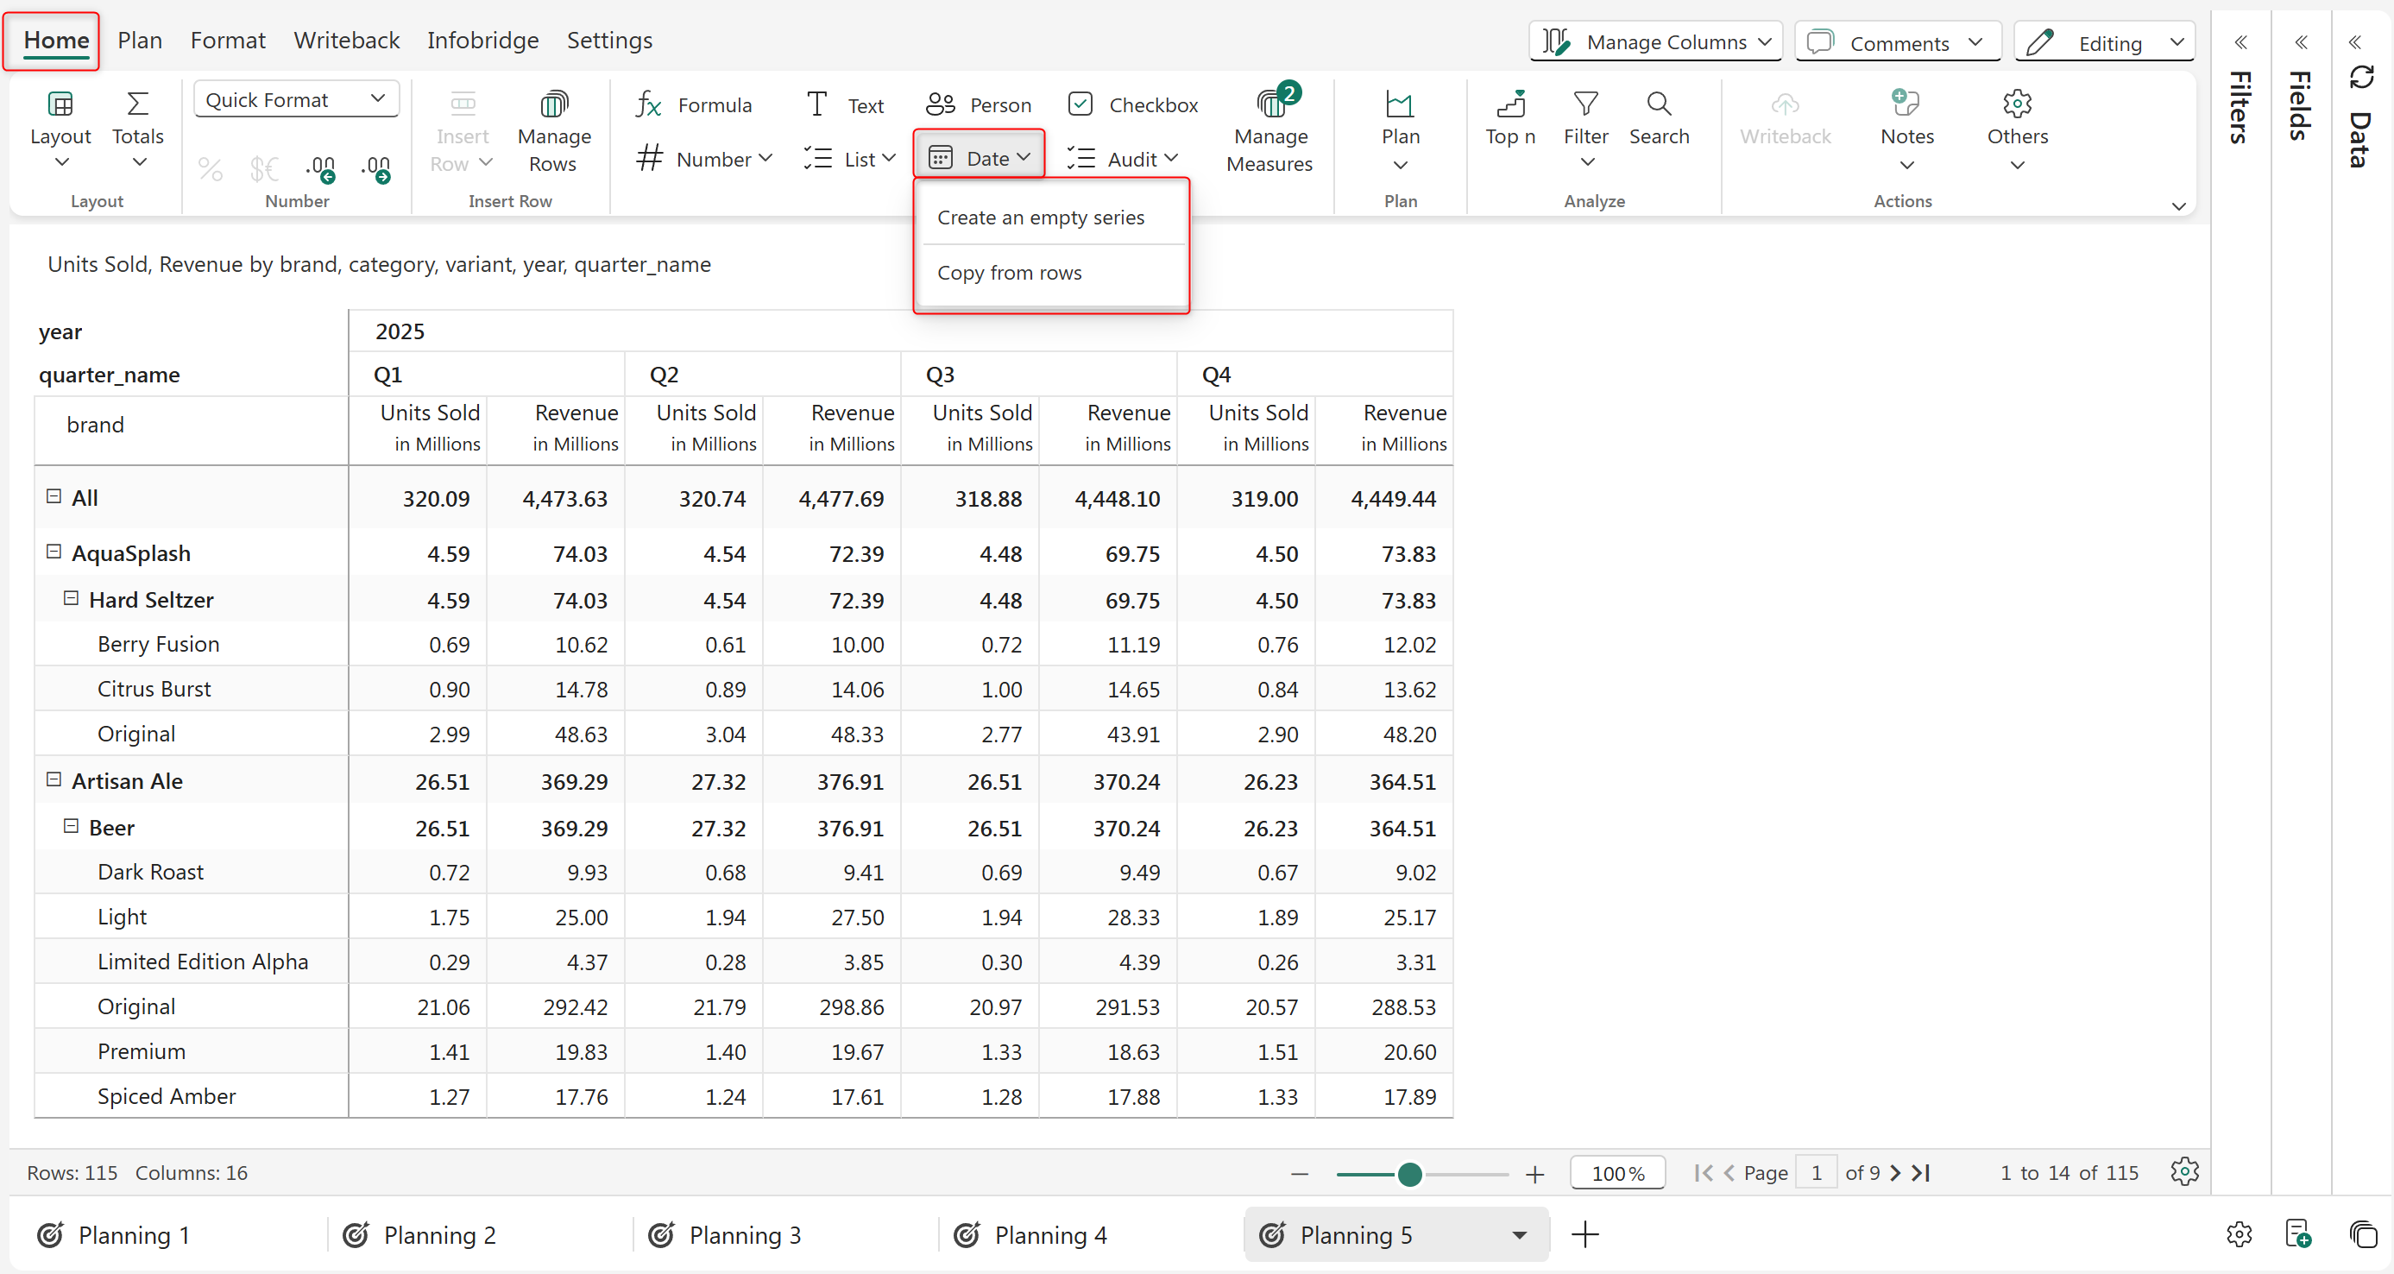Open Manage Measures
The height and width of the screenshot is (1274, 2394).
point(1269,129)
